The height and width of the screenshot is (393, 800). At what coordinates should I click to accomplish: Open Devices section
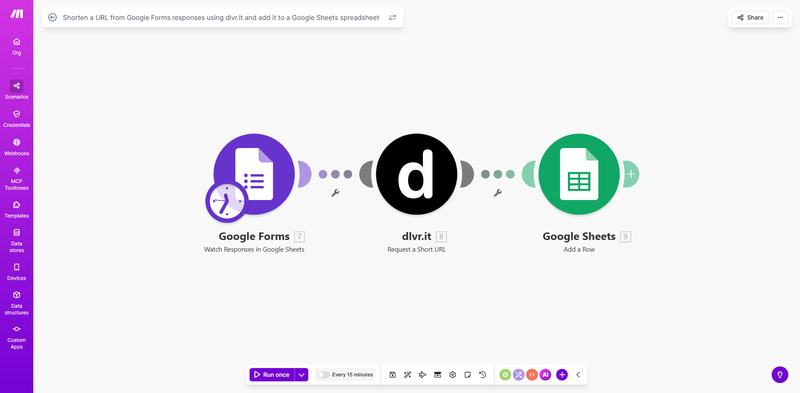pyautogui.click(x=17, y=272)
